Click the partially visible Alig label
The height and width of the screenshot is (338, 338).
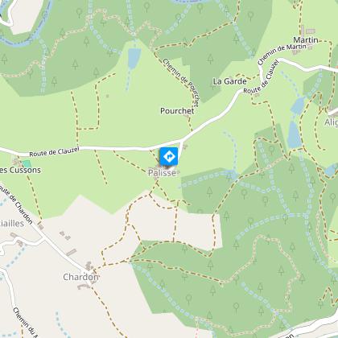click(331, 122)
